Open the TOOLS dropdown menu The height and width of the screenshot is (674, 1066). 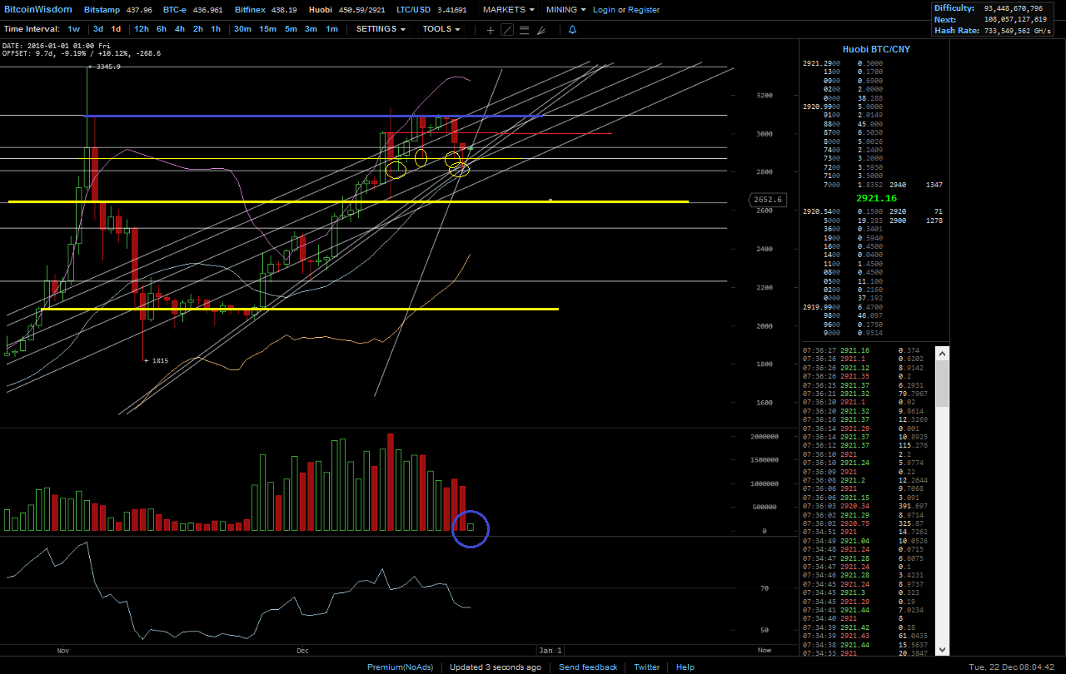pos(441,29)
